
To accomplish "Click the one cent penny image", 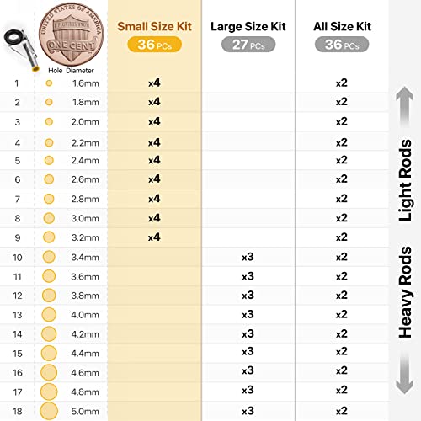I will (x=72, y=35).
